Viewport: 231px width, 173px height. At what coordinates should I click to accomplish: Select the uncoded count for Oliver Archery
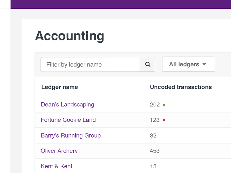(155, 151)
